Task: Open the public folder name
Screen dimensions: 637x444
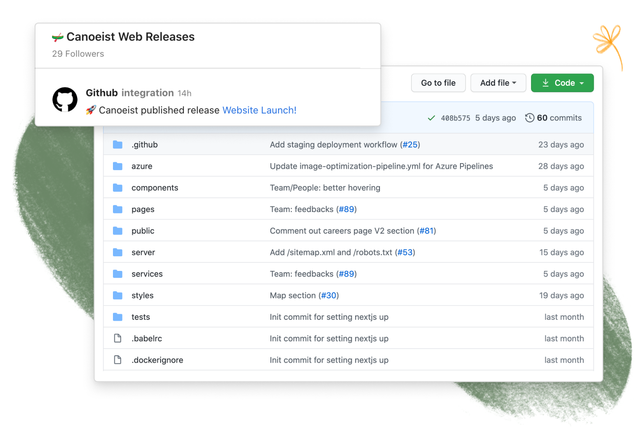Action: [x=143, y=231]
